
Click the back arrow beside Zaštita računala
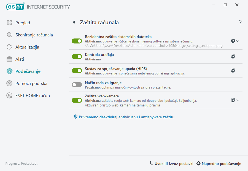pyautogui.click(x=73, y=22)
